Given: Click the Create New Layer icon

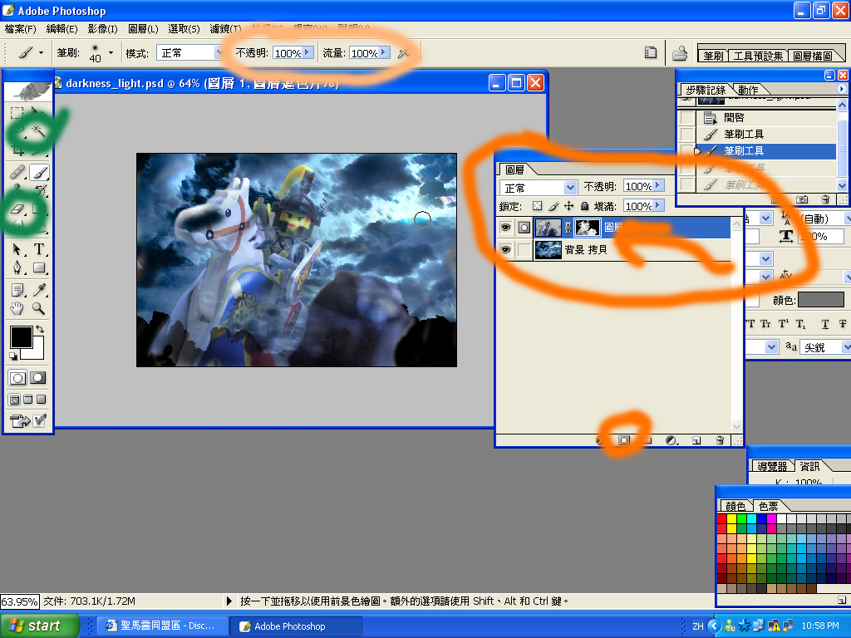Looking at the screenshot, I should coord(696,440).
